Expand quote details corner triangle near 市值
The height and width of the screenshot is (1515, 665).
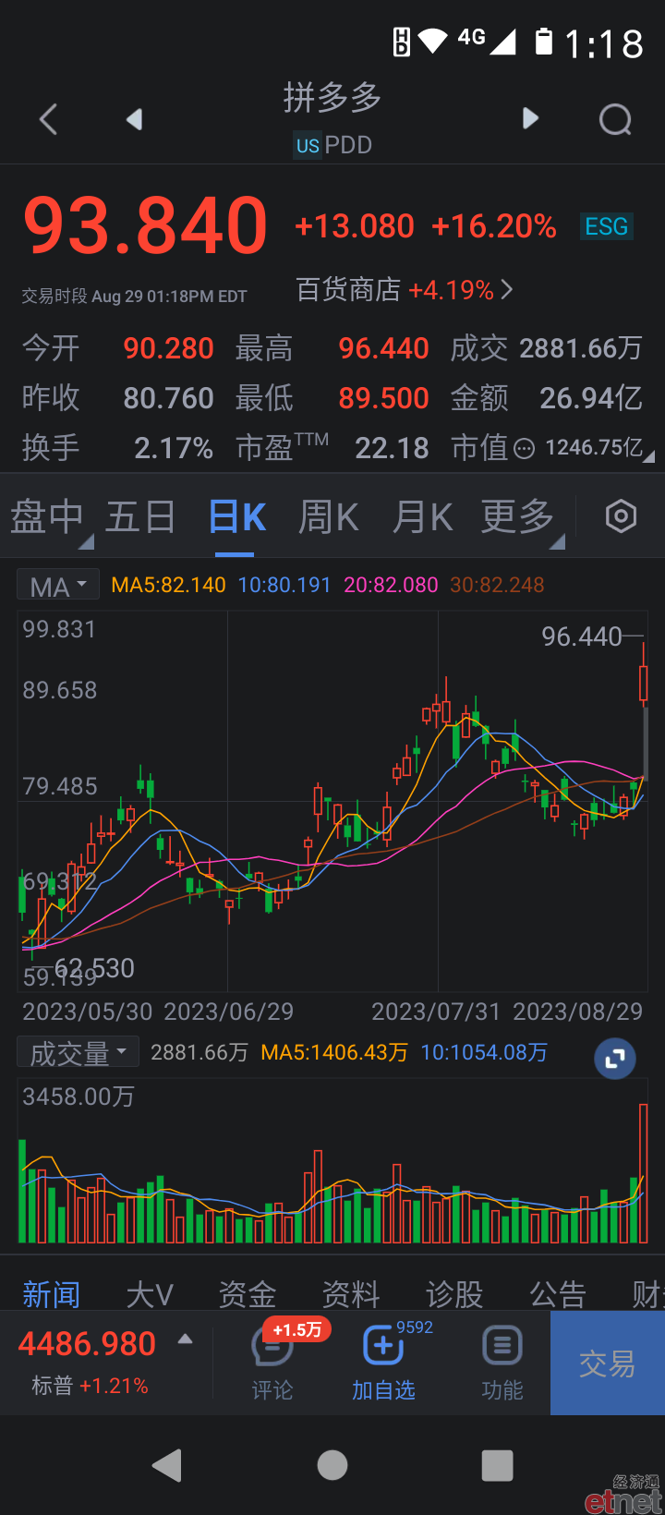coord(649,455)
